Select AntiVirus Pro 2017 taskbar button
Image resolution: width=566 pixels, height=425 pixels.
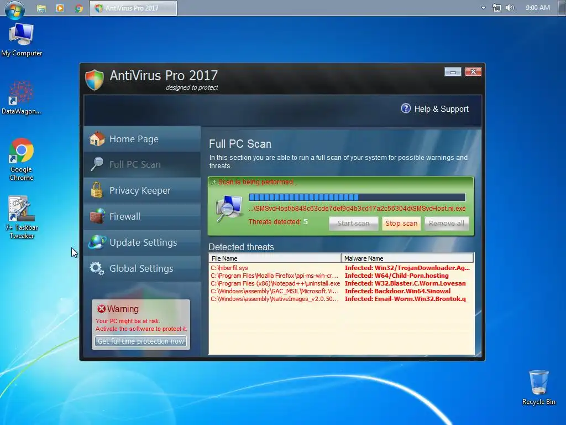(x=133, y=8)
